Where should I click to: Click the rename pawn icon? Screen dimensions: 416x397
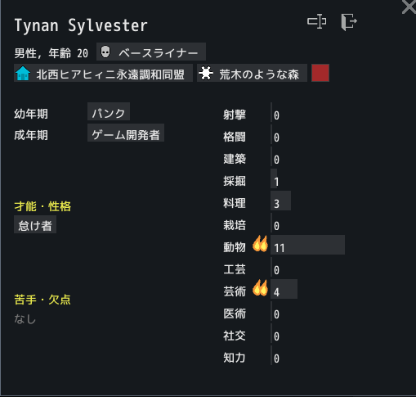[317, 21]
